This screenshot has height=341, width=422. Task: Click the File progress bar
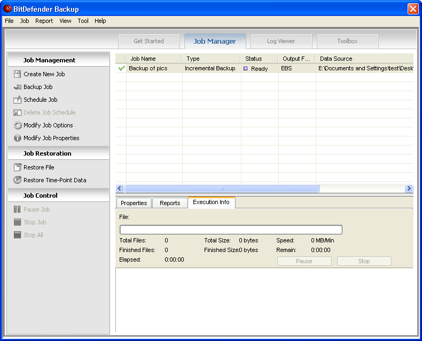[x=231, y=230]
